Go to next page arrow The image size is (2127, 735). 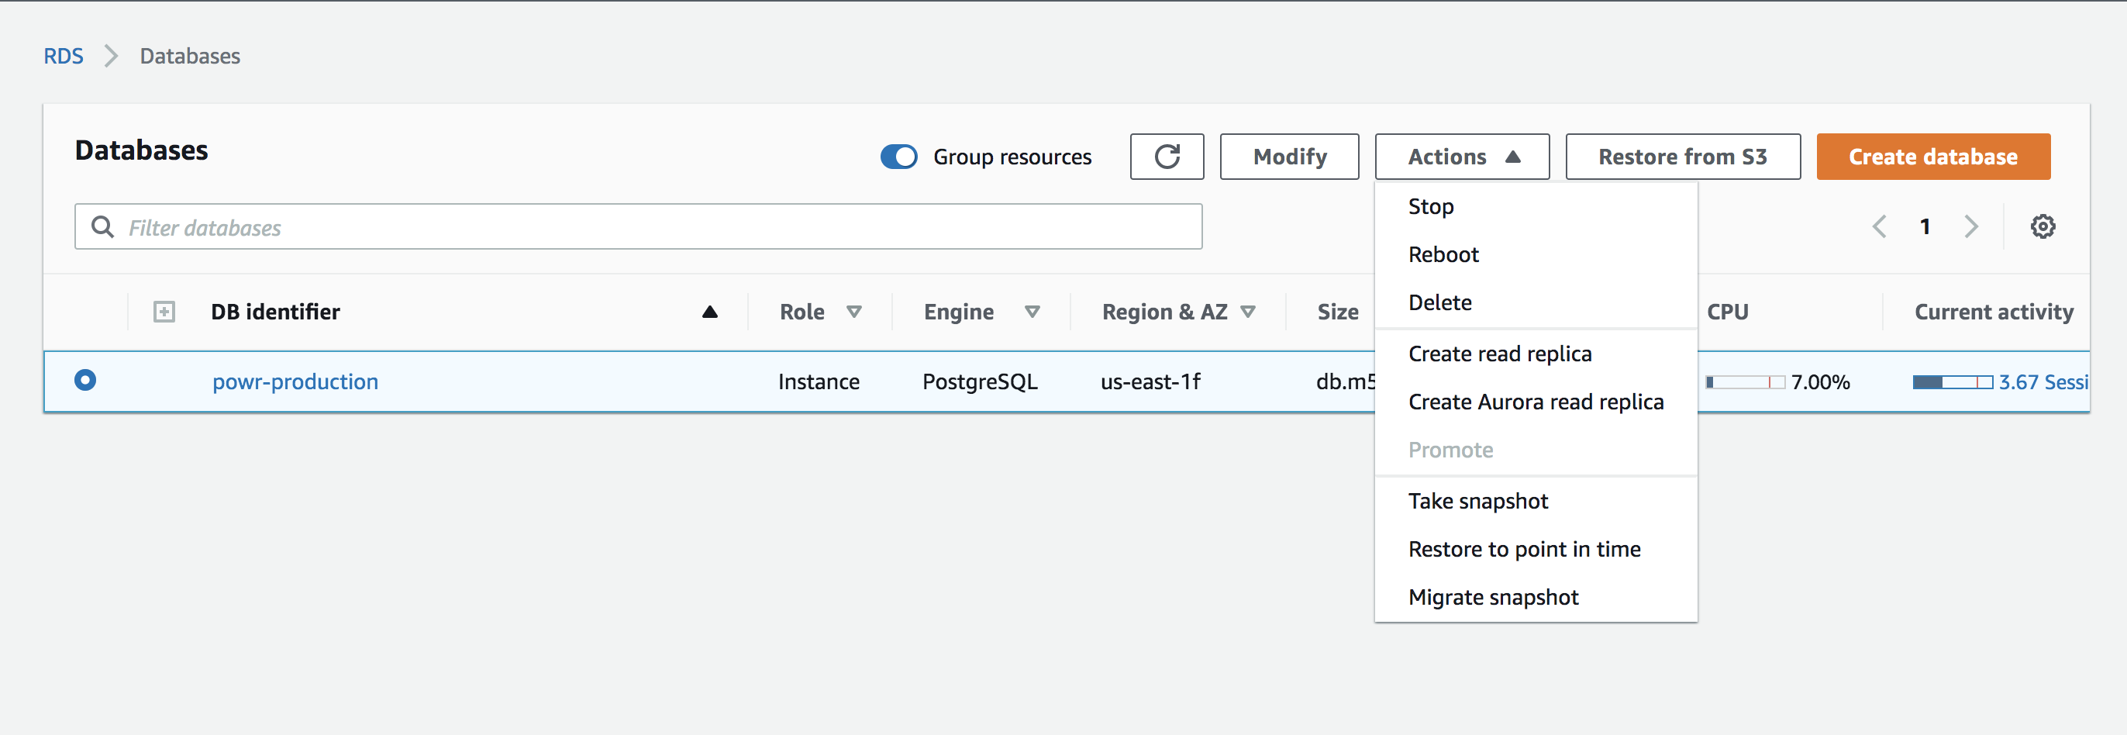(x=1971, y=226)
